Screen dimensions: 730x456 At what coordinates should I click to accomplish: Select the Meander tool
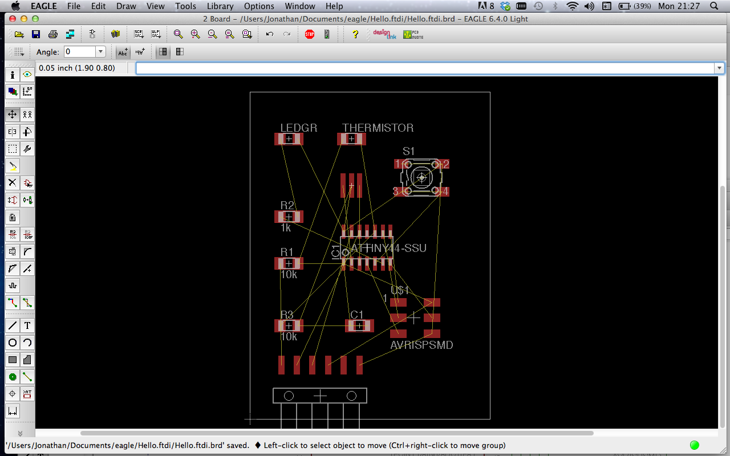point(13,286)
